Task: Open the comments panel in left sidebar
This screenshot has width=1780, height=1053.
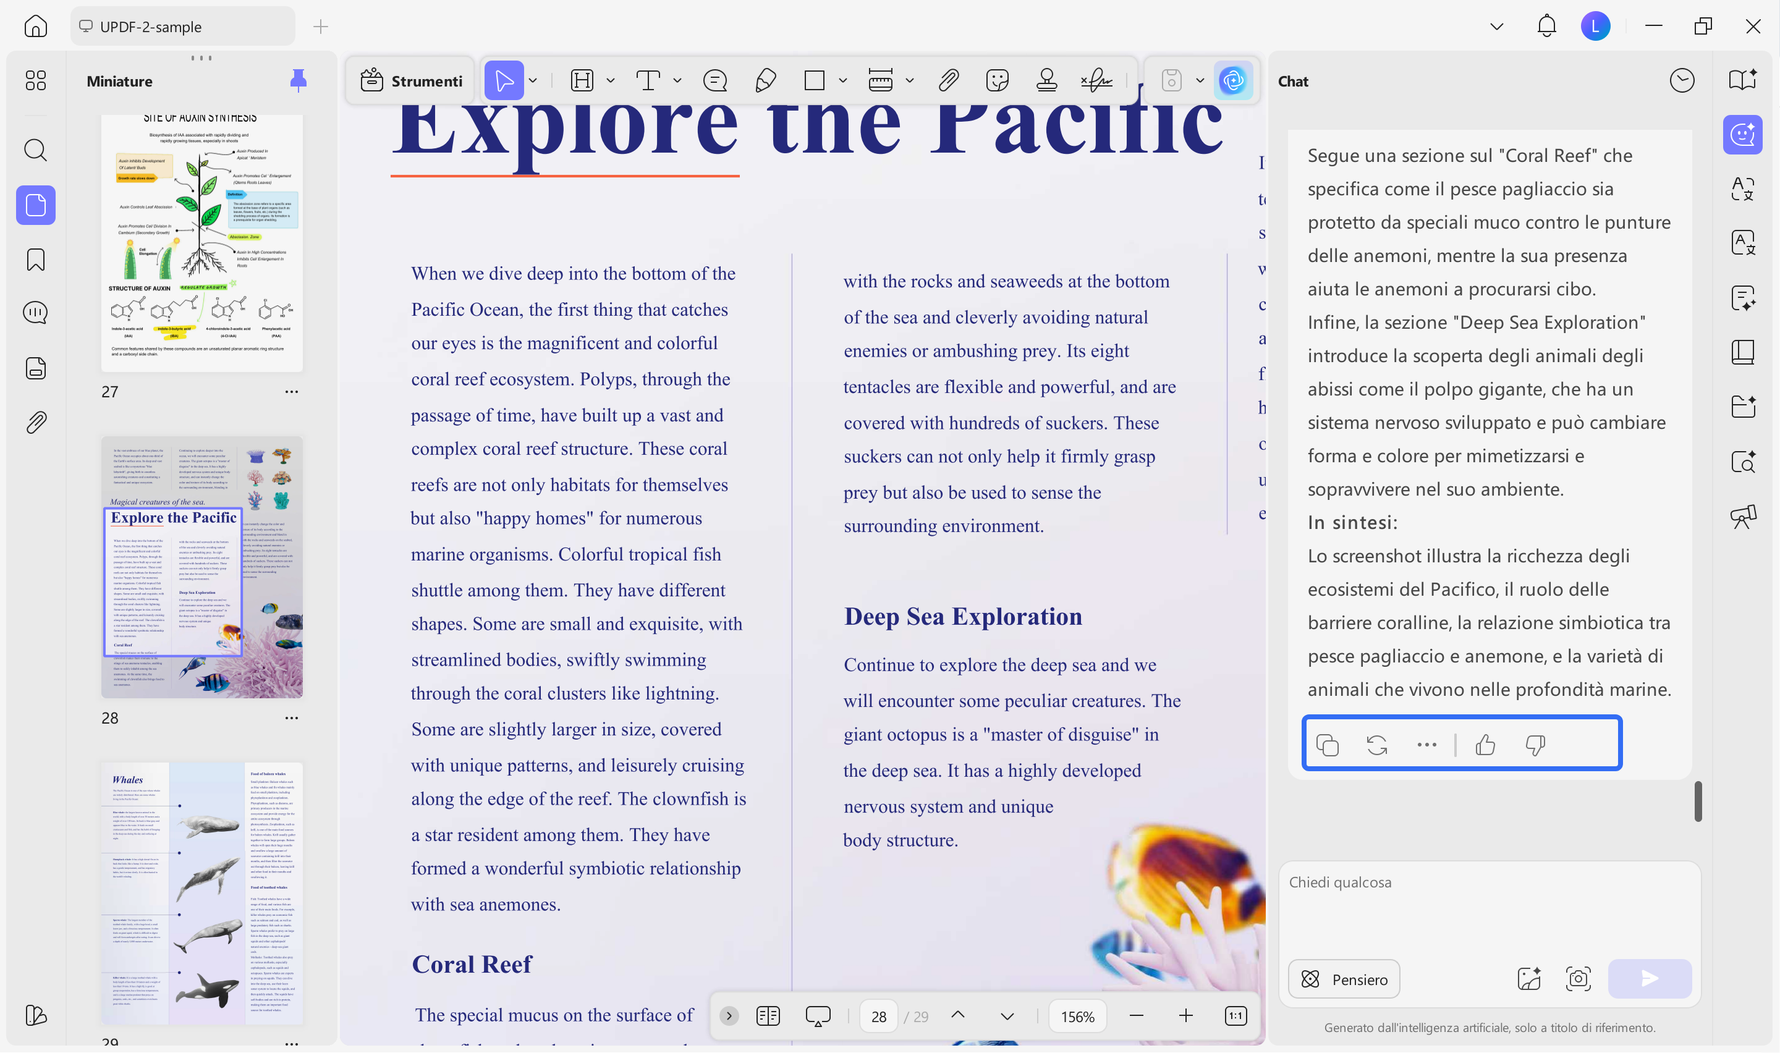Action: (35, 313)
